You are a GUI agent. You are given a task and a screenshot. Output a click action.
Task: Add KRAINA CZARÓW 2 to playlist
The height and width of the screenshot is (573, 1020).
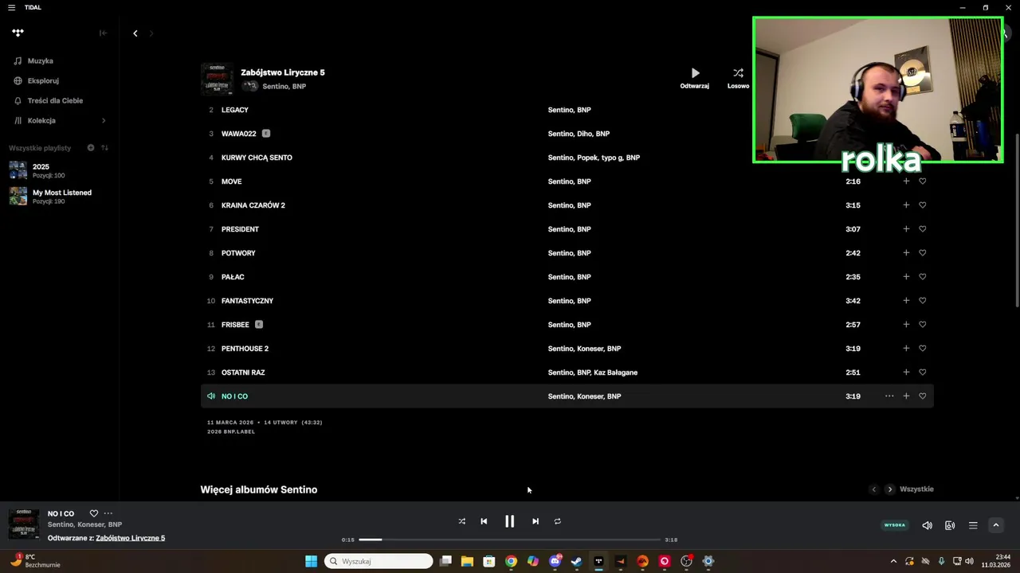[x=906, y=205]
